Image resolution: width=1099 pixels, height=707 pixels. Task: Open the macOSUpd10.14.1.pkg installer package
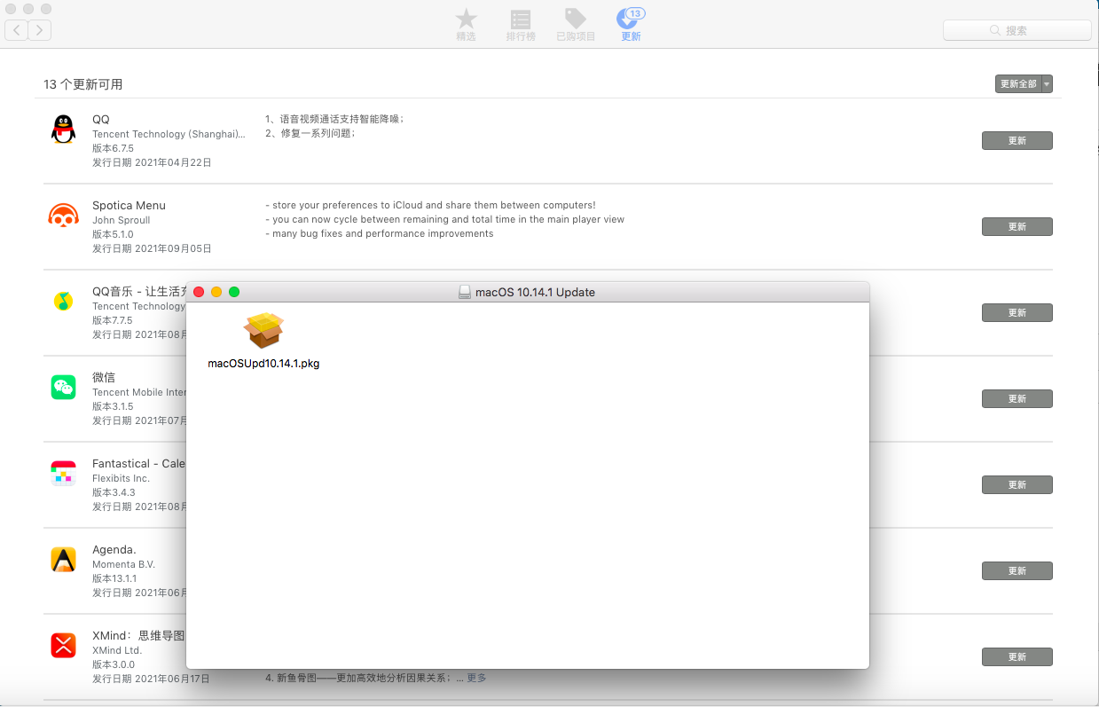pos(263,332)
